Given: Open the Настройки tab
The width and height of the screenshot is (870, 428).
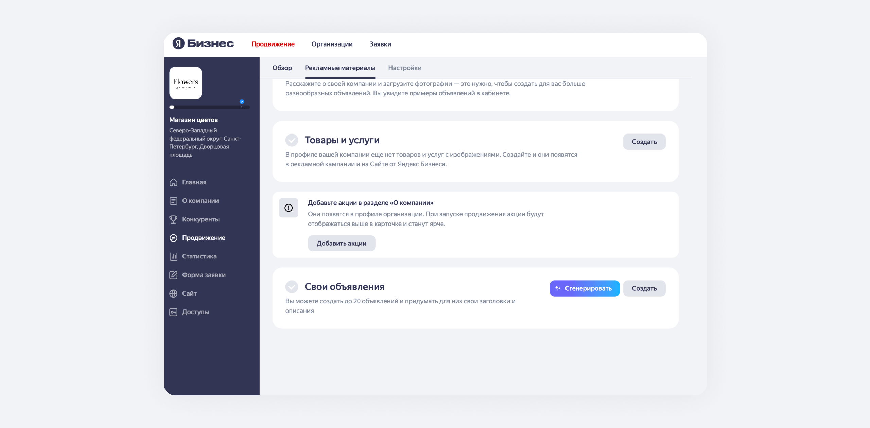Looking at the screenshot, I should click(404, 68).
